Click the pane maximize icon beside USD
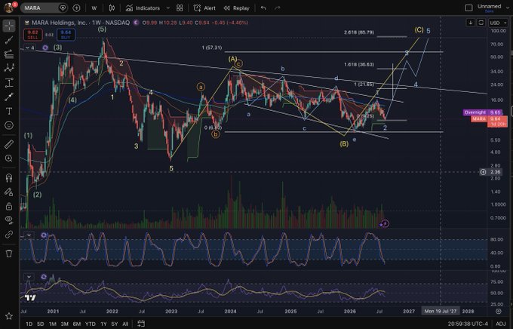 481,23
